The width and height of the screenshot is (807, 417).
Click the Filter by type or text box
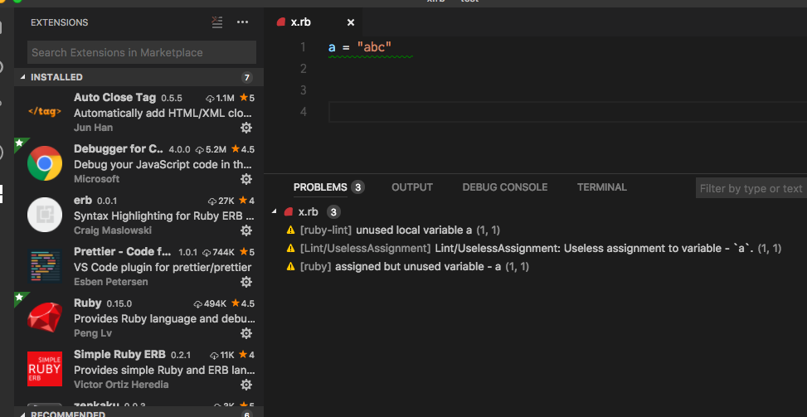point(751,189)
